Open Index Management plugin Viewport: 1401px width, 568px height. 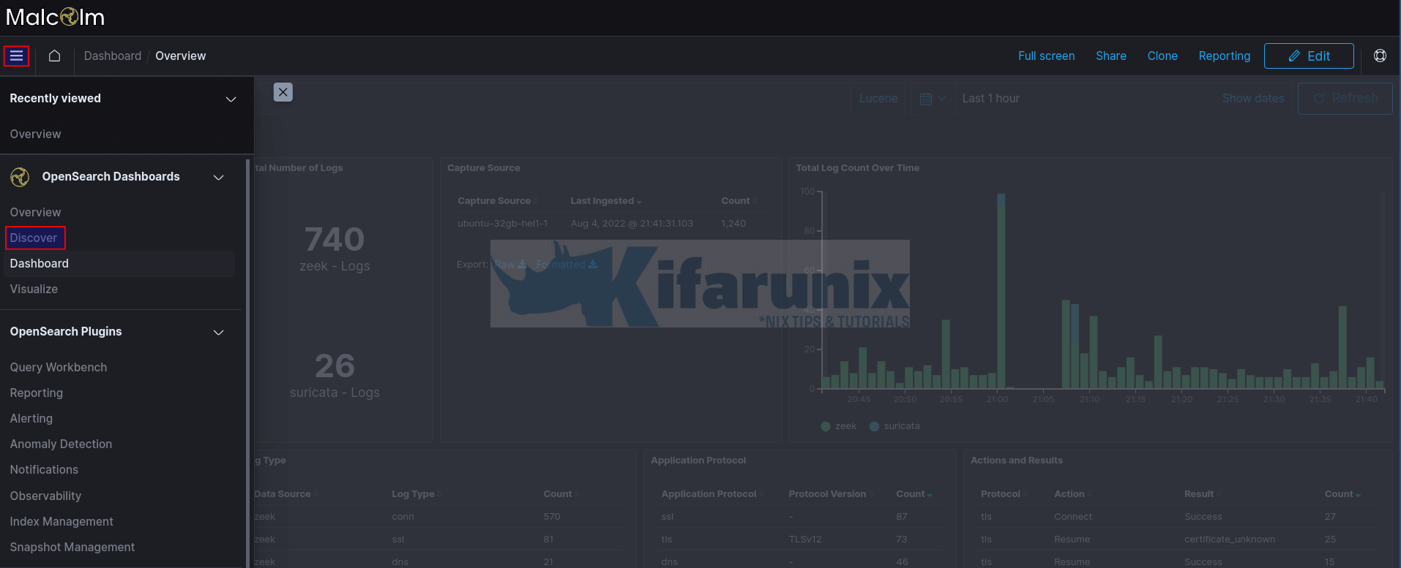point(61,522)
